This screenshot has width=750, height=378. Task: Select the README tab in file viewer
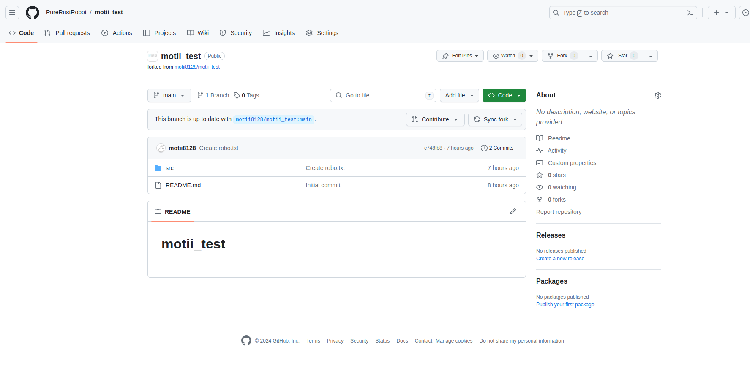click(x=172, y=212)
